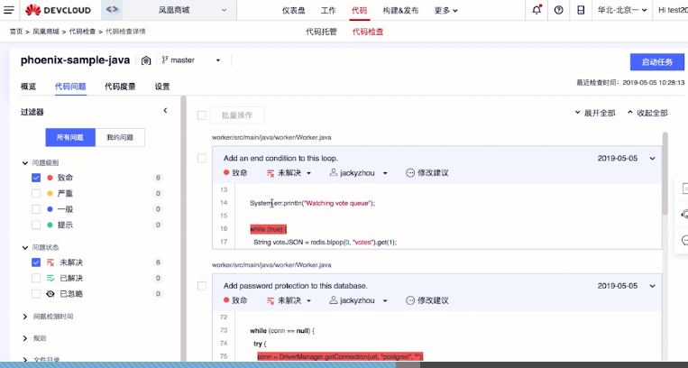Click the Huawei DevCloud logo

tap(58, 10)
